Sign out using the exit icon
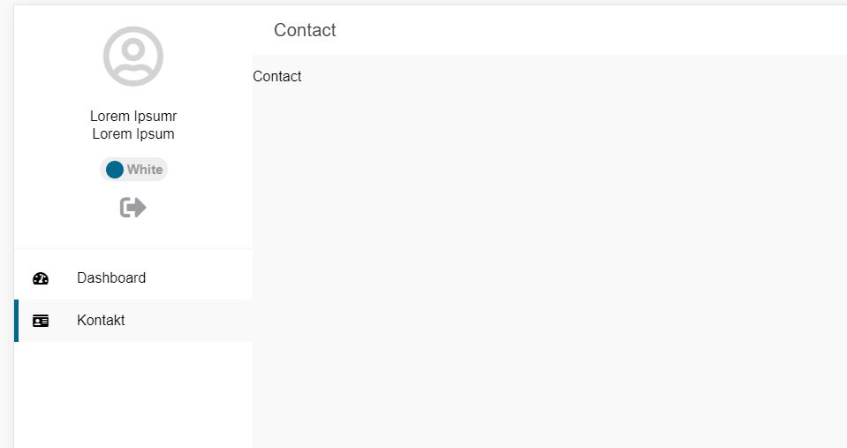 click(133, 208)
